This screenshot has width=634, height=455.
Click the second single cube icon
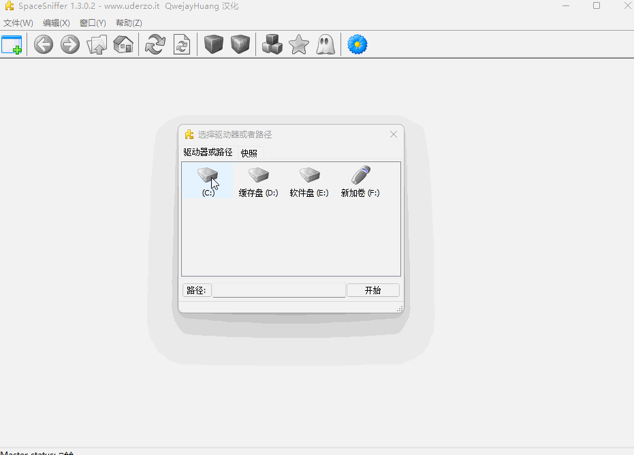point(240,45)
